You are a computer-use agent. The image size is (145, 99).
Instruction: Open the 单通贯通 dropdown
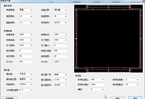26,10
